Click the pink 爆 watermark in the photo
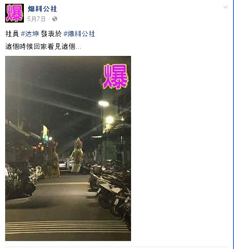This screenshot has height=249, width=234. pyautogui.click(x=115, y=77)
